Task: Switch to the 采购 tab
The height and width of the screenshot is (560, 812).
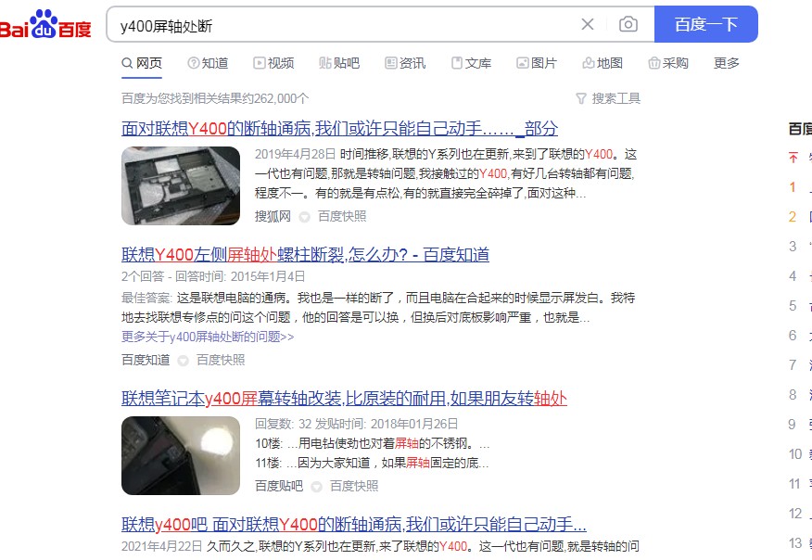Action: (x=668, y=63)
